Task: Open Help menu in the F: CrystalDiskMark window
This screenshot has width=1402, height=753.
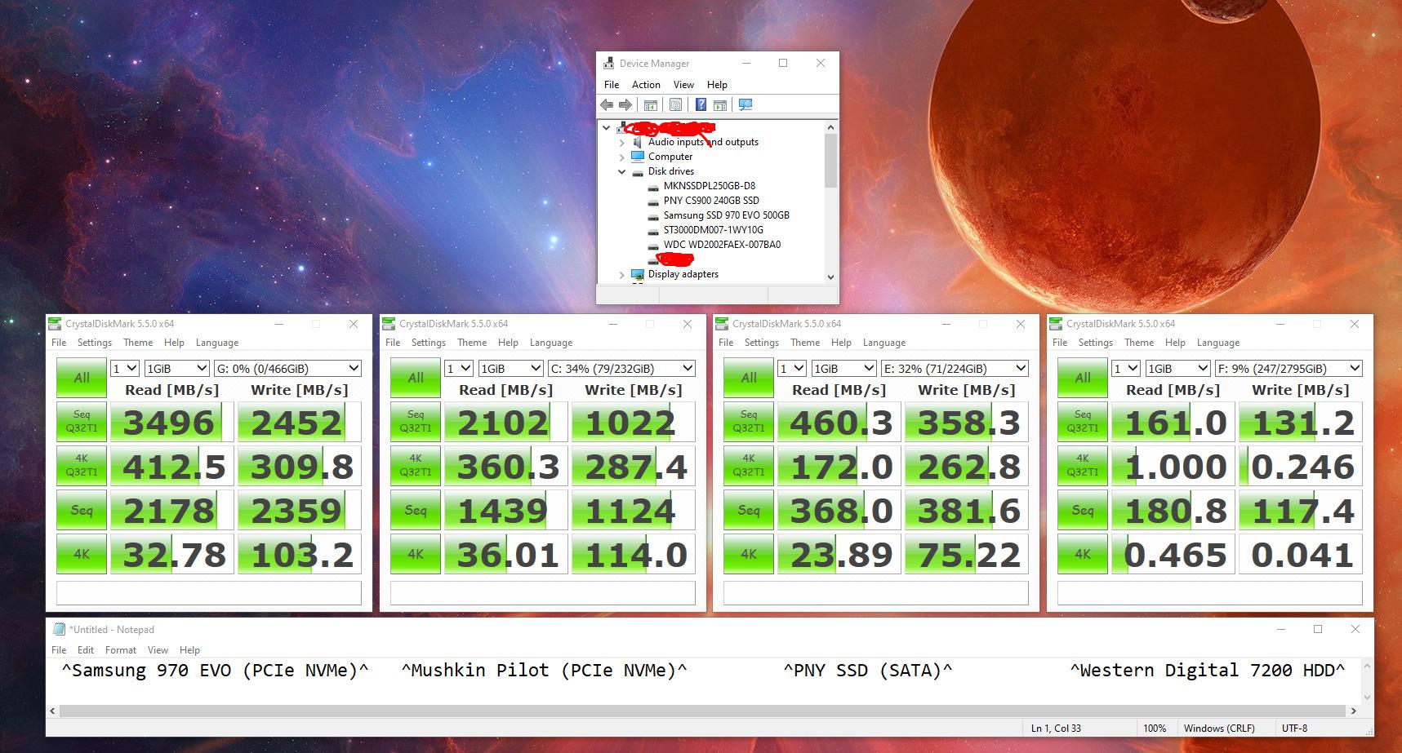Action: (x=1175, y=343)
